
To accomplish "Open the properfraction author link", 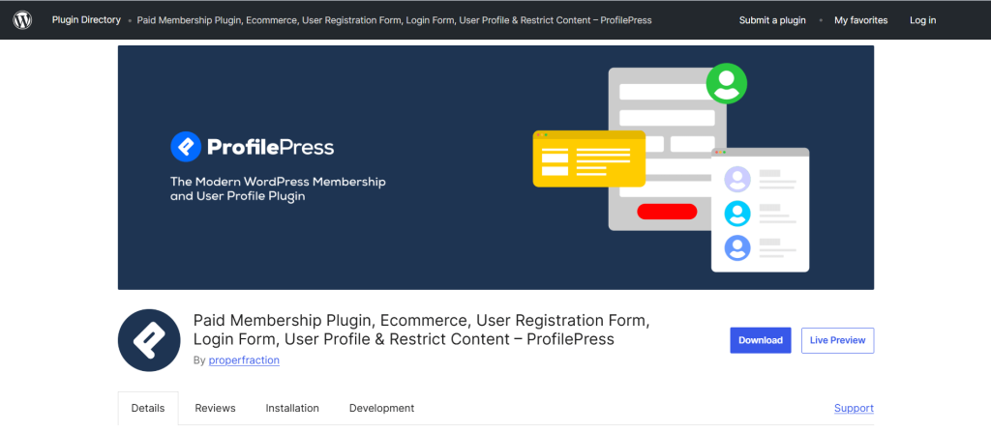I will (x=244, y=360).
